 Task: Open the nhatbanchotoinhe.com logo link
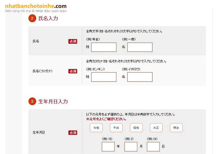pyautogui.click(x=36, y=6)
